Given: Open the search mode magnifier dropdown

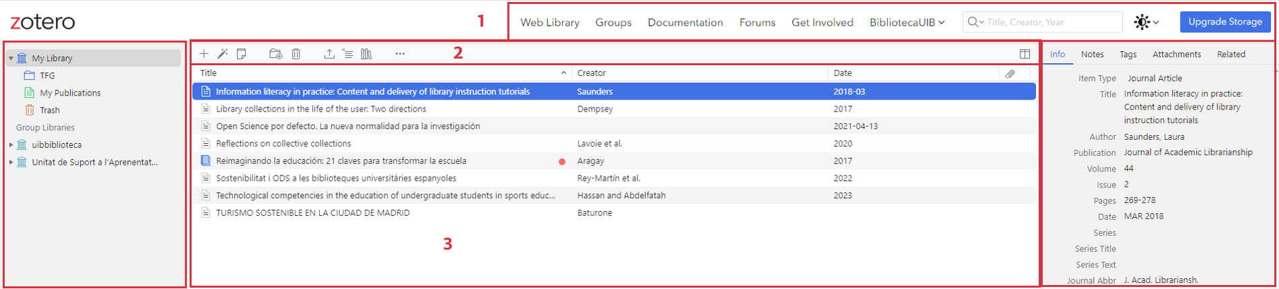Looking at the screenshot, I should (x=975, y=22).
